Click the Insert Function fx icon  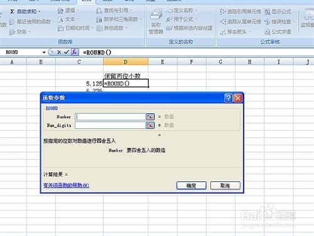(74, 52)
